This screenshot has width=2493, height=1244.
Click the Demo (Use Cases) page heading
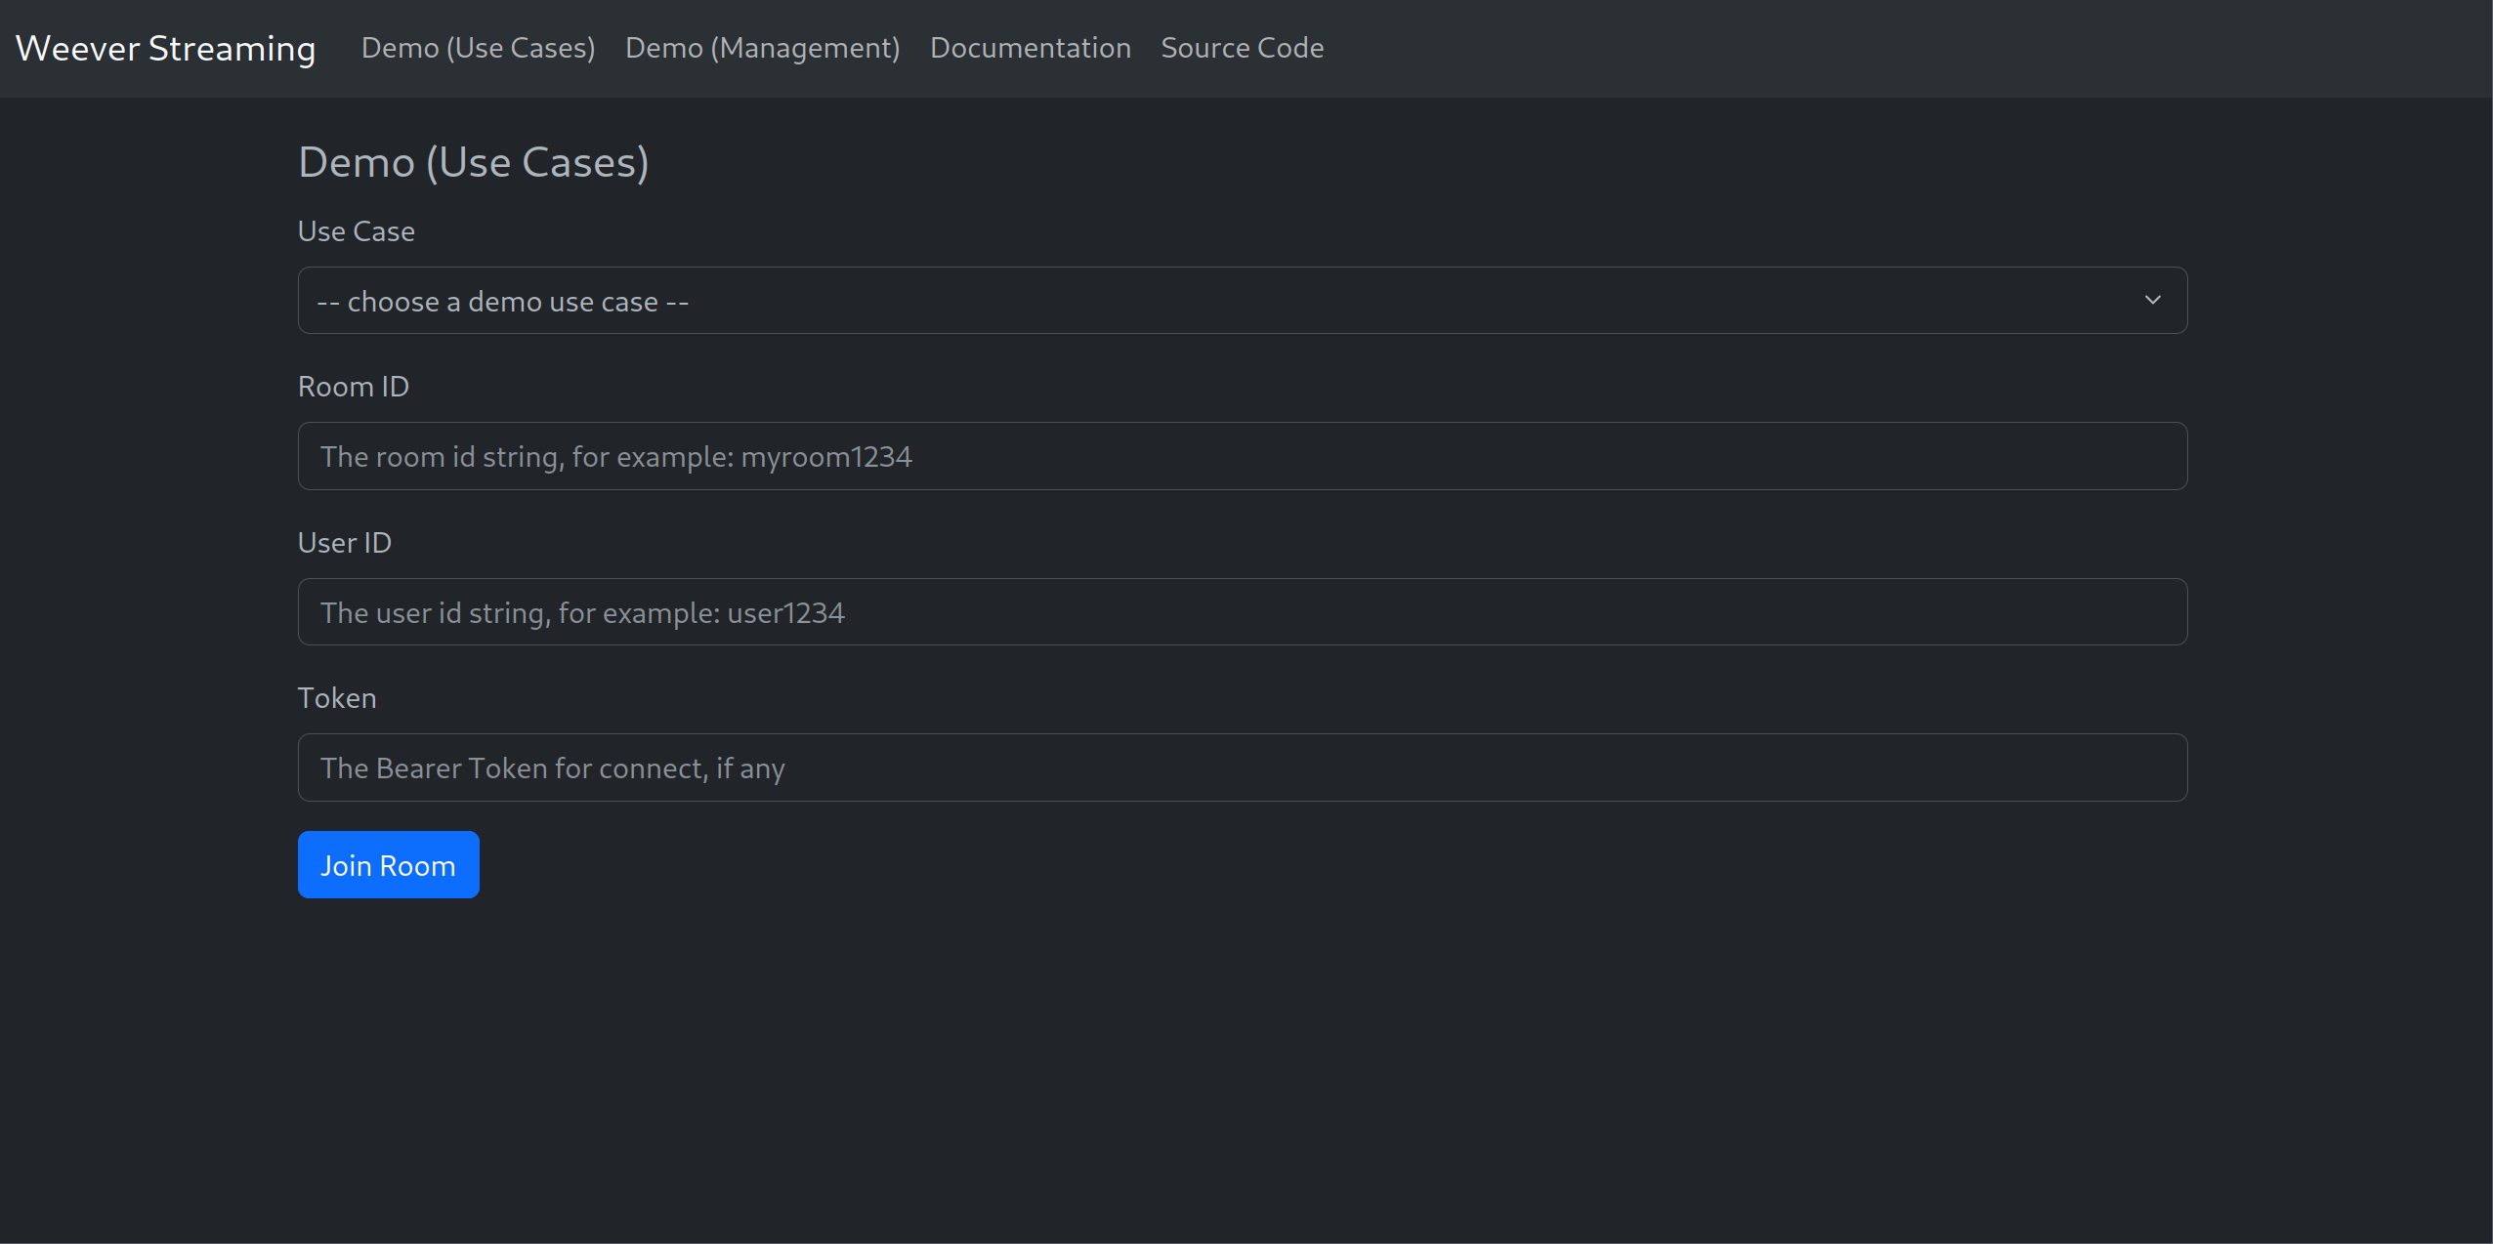(x=474, y=161)
